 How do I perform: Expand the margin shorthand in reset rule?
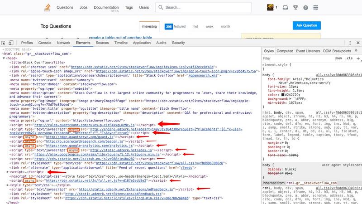tap(282, 143)
